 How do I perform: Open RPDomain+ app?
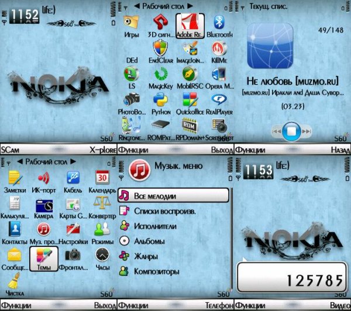[190, 129]
